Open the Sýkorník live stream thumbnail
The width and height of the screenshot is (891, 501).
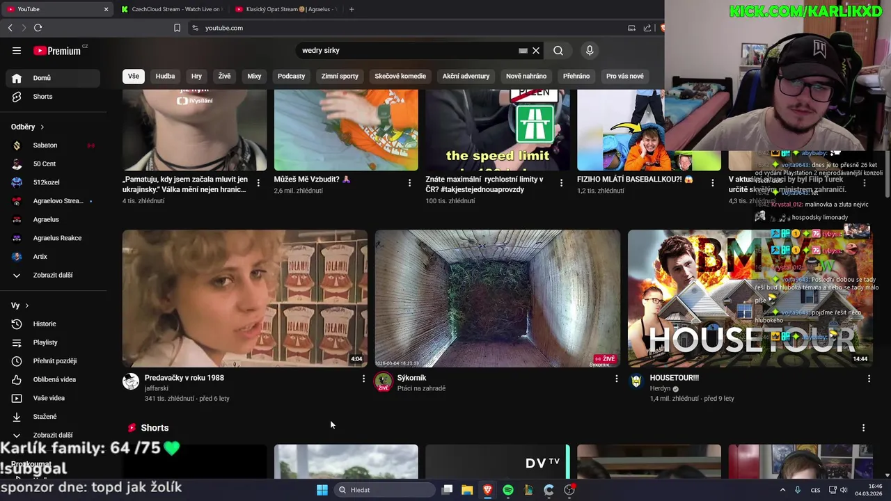(x=498, y=299)
